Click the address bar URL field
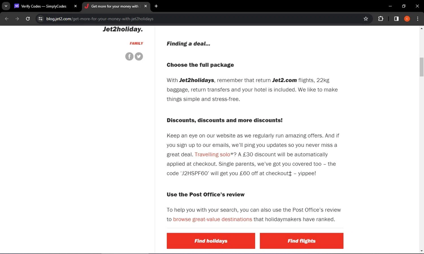 coord(198,19)
